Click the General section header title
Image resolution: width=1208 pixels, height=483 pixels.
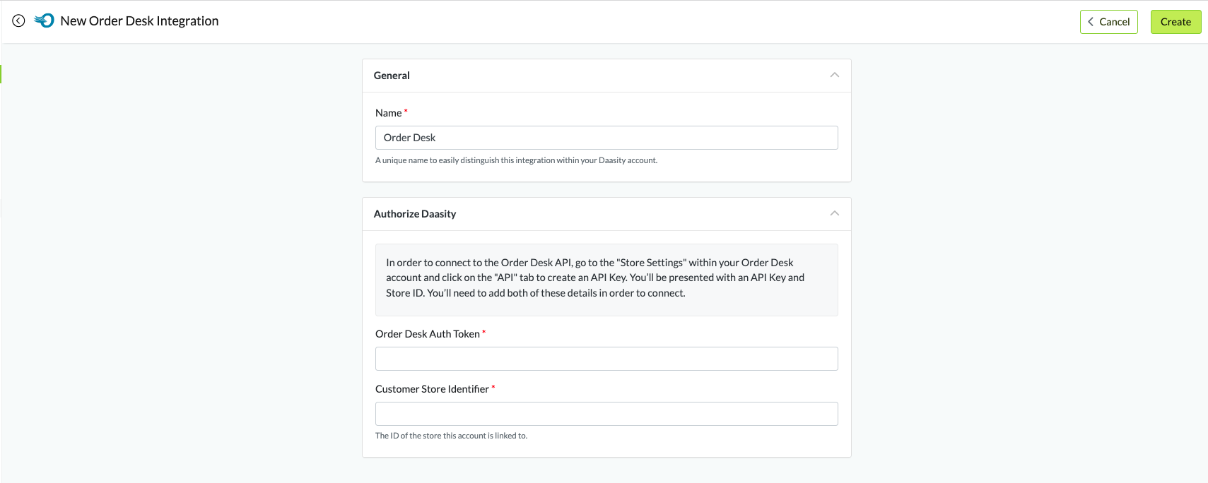pyautogui.click(x=392, y=76)
